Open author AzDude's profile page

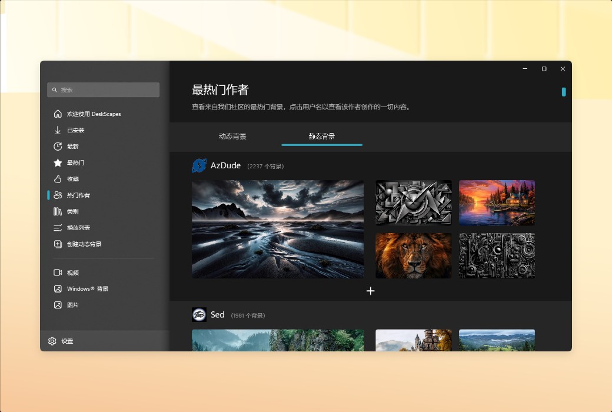click(x=225, y=165)
